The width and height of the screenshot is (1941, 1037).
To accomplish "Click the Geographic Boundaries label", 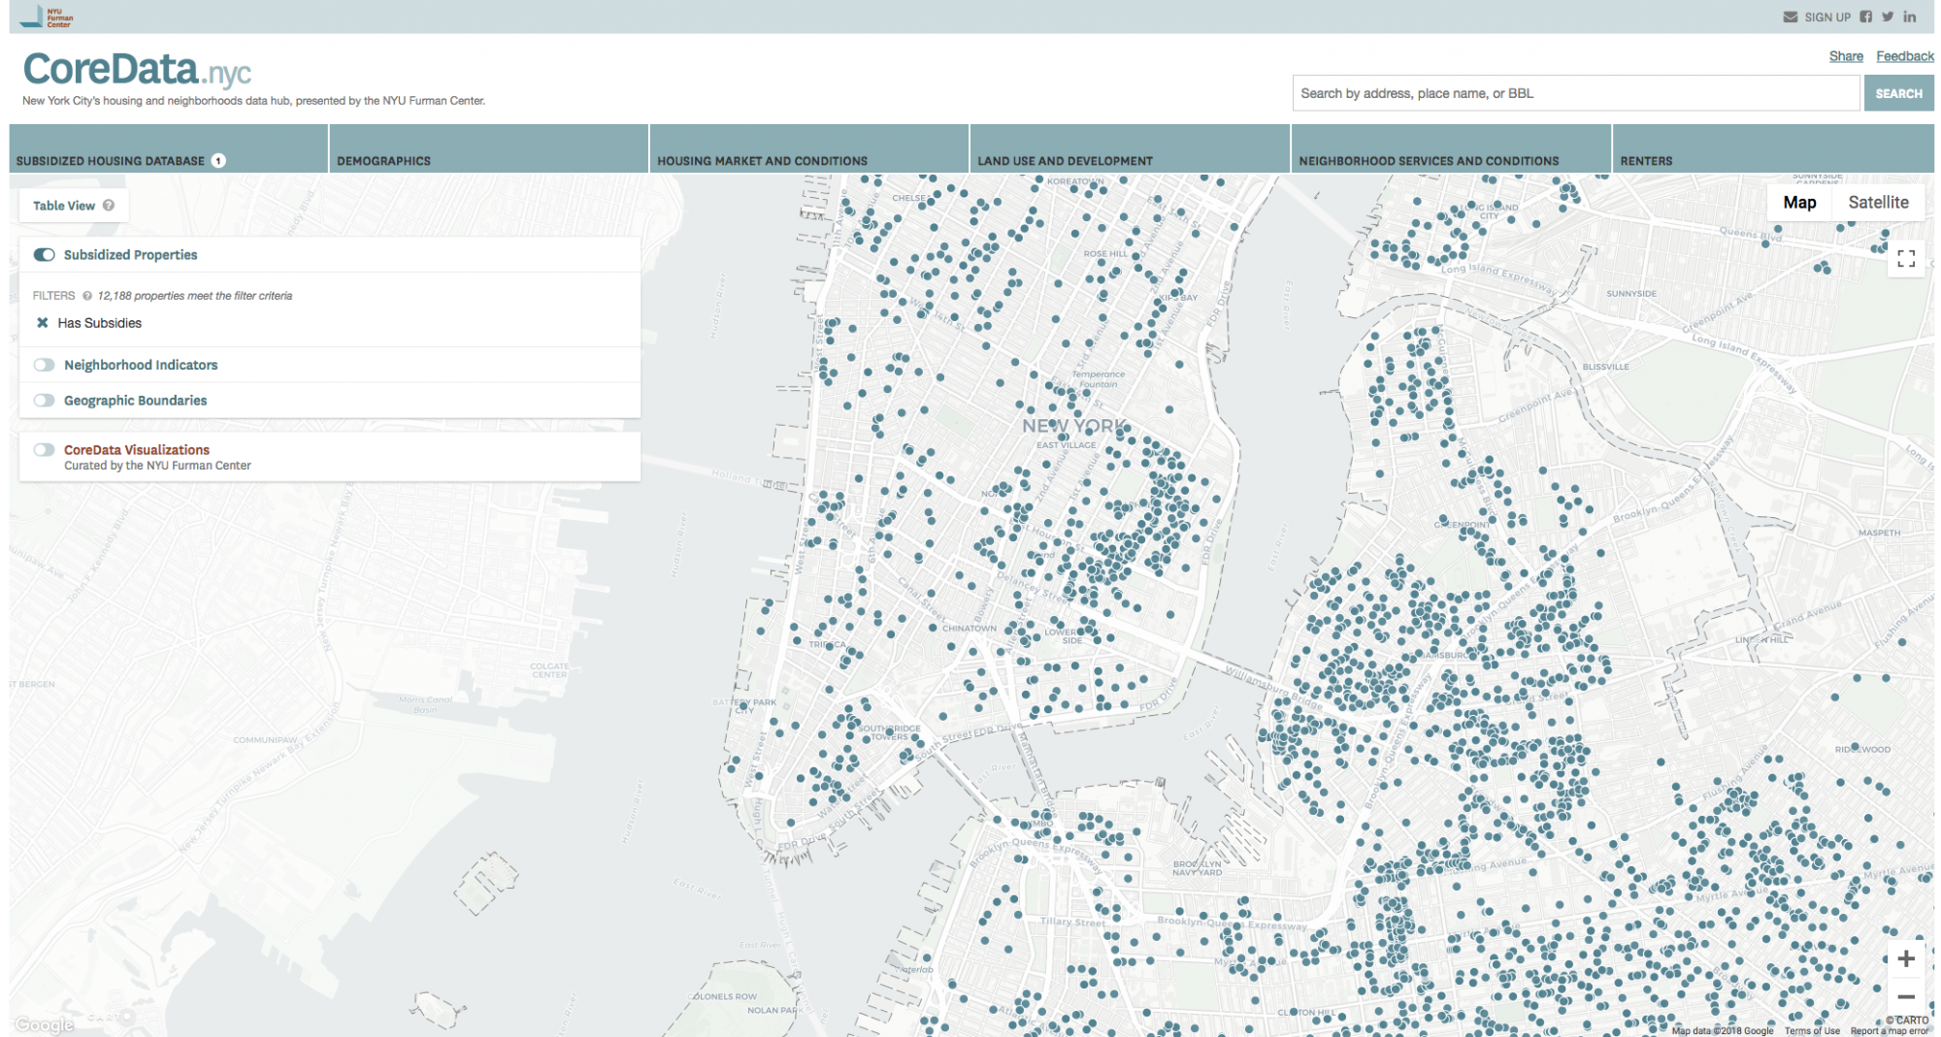I will (136, 401).
